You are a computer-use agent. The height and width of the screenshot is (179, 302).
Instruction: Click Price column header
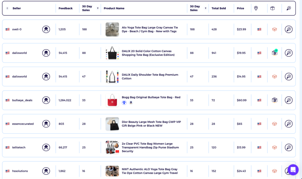pyautogui.click(x=240, y=8)
